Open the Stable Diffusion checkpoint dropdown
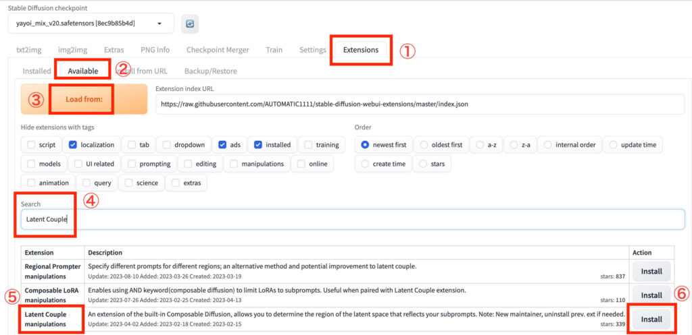 point(91,24)
